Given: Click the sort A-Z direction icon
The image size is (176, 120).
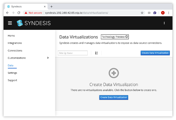Looking at the screenshot, I should click(x=96, y=53).
